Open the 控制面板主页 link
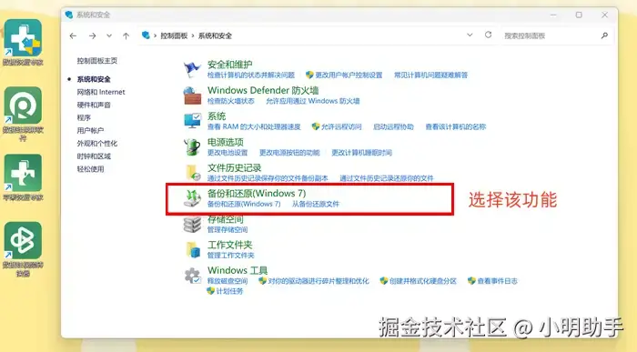637x352 pixels. (x=97, y=61)
